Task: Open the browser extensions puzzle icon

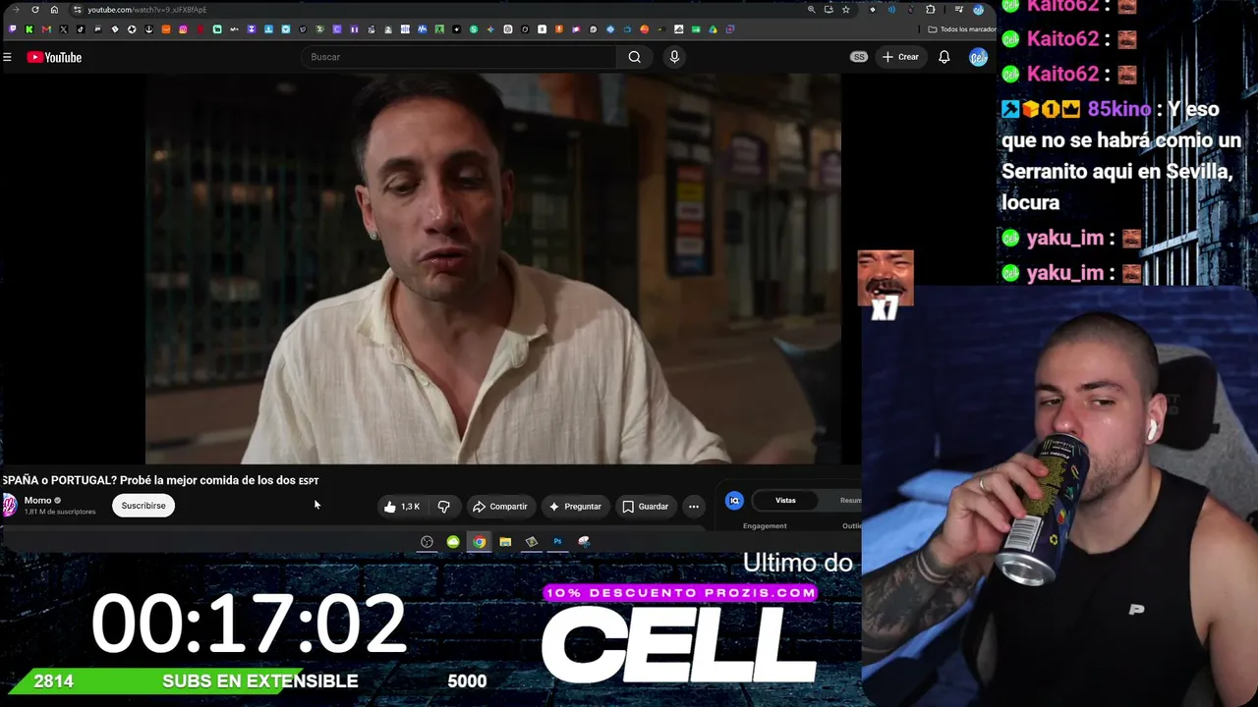Action: point(930,10)
